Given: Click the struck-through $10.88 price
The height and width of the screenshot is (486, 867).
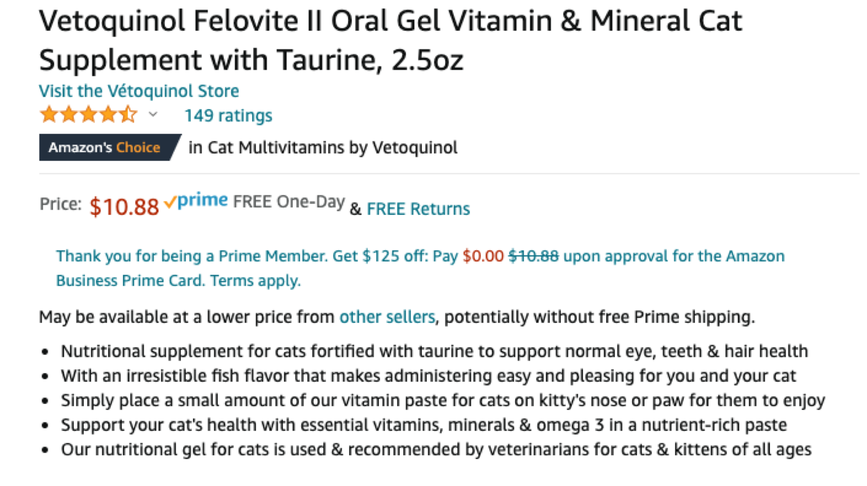Looking at the screenshot, I should 533,256.
